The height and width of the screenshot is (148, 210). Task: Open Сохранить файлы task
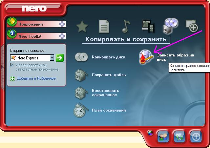[x=109, y=75]
